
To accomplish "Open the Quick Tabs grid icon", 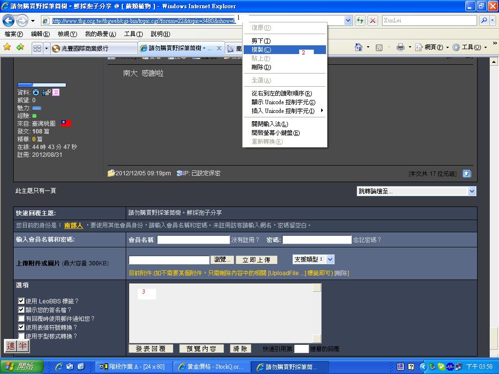I will click(37, 48).
